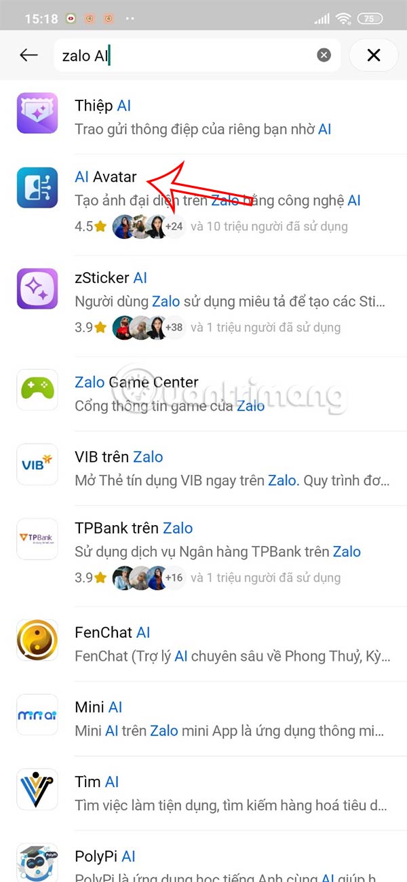Select the 'TPBank trên Zalo' result title
407x882 pixels.
pyautogui.click(x=134, y=528)
